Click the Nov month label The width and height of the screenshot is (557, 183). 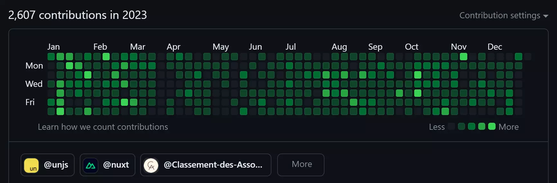(x=459, y=47)
